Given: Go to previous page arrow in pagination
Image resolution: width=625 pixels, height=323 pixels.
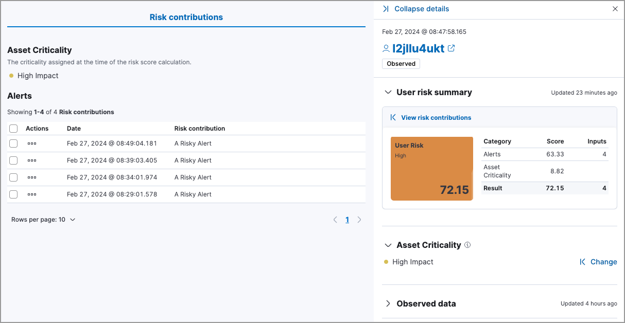Looking at the screenshot, I should [335, 220].
